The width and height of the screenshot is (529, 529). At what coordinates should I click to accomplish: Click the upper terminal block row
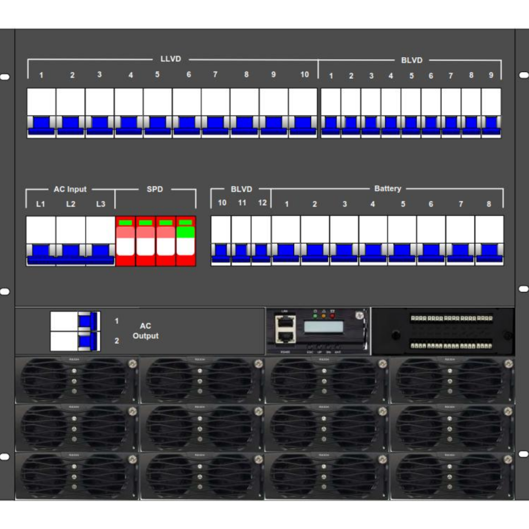click(452, 318)
